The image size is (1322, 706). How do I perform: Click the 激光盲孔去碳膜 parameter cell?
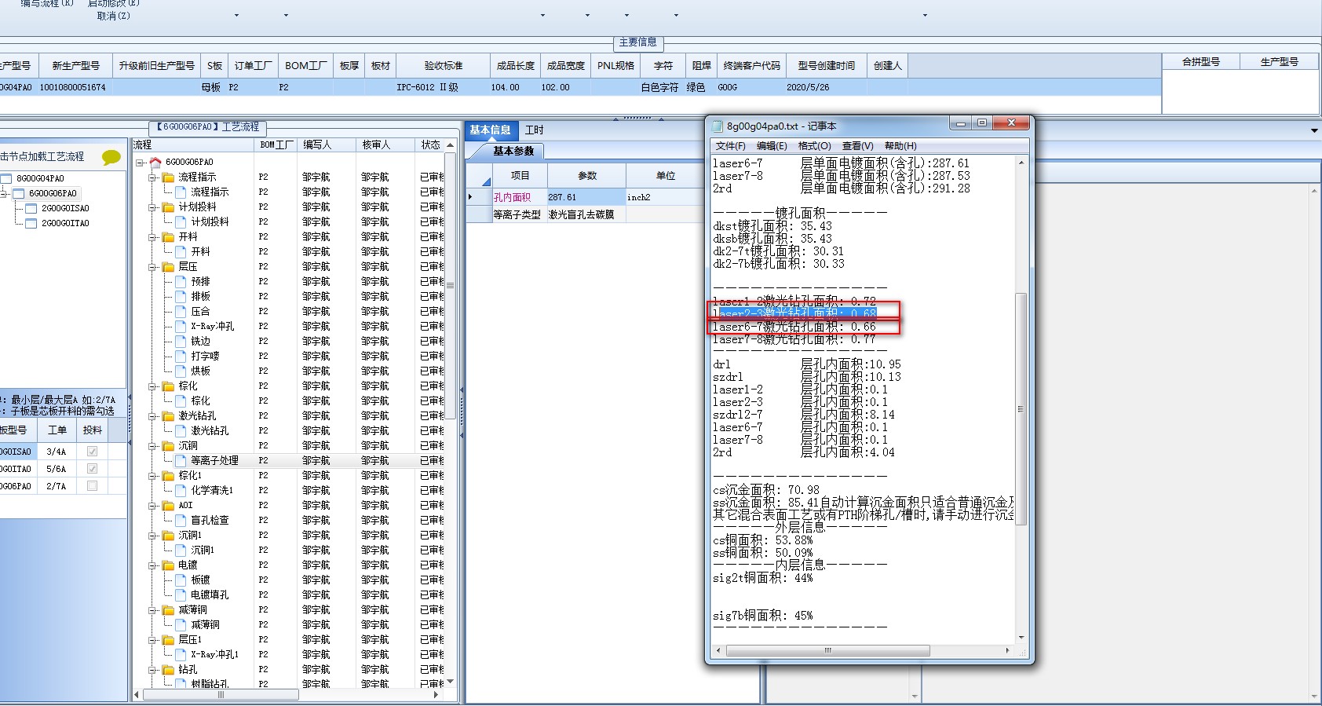pyautogui.click(x=586, y=214)
